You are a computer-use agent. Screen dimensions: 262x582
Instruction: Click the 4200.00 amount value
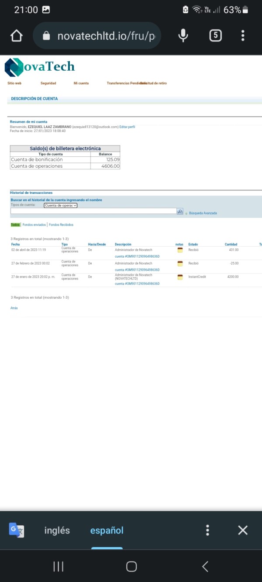pos(233,277)
